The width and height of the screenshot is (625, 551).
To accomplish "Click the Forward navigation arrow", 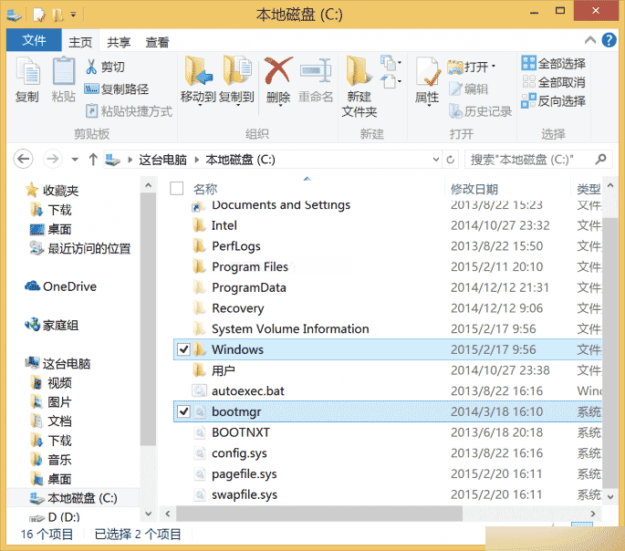I will [53, 160].
